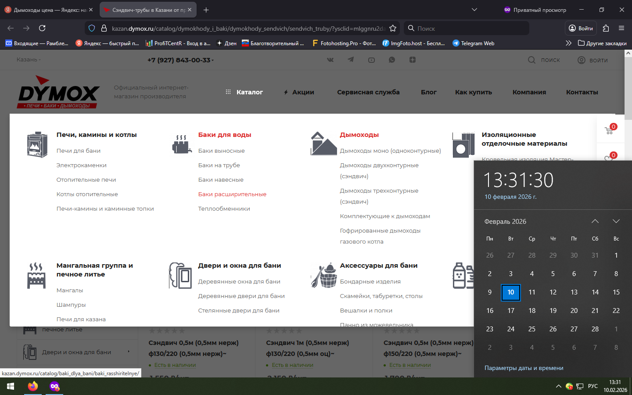
Task: Open the Firefox extensions puzzle icon
Action: click(606, 28)
